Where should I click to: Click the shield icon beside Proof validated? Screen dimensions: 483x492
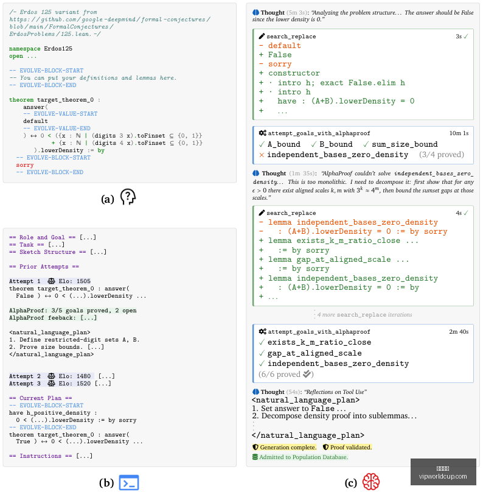click(x=325, y=447)
